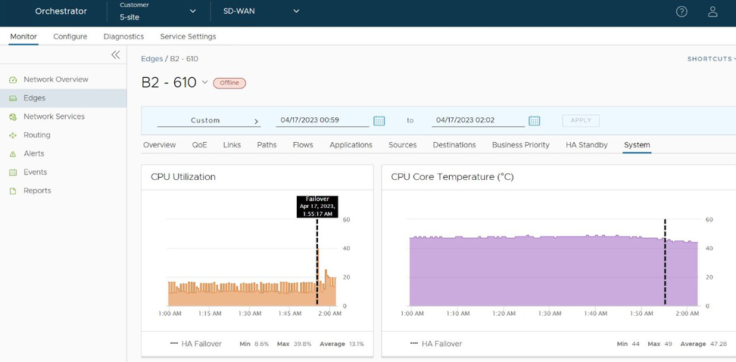Collapse the sidebar with double chevron
The height and width of the screenshot is (362, 736).
115,55
